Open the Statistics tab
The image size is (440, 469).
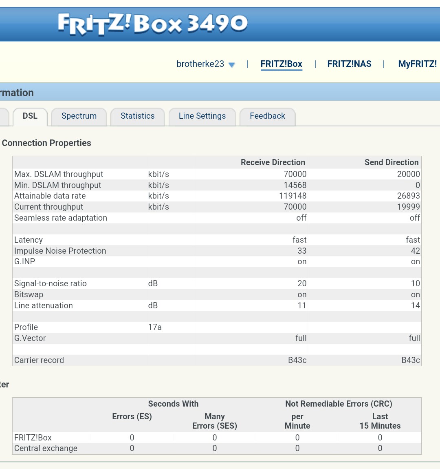(x=137, y=116)
